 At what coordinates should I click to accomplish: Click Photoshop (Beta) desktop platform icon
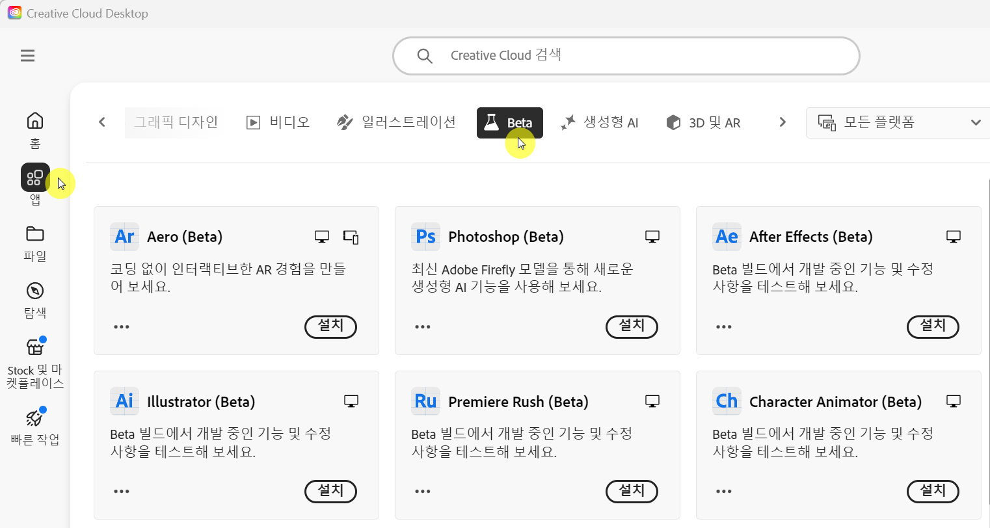tap(652, 237)
